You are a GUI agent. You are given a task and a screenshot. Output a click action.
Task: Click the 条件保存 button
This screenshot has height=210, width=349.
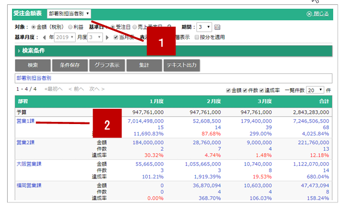pyautogui.click(x=70, y=65)
